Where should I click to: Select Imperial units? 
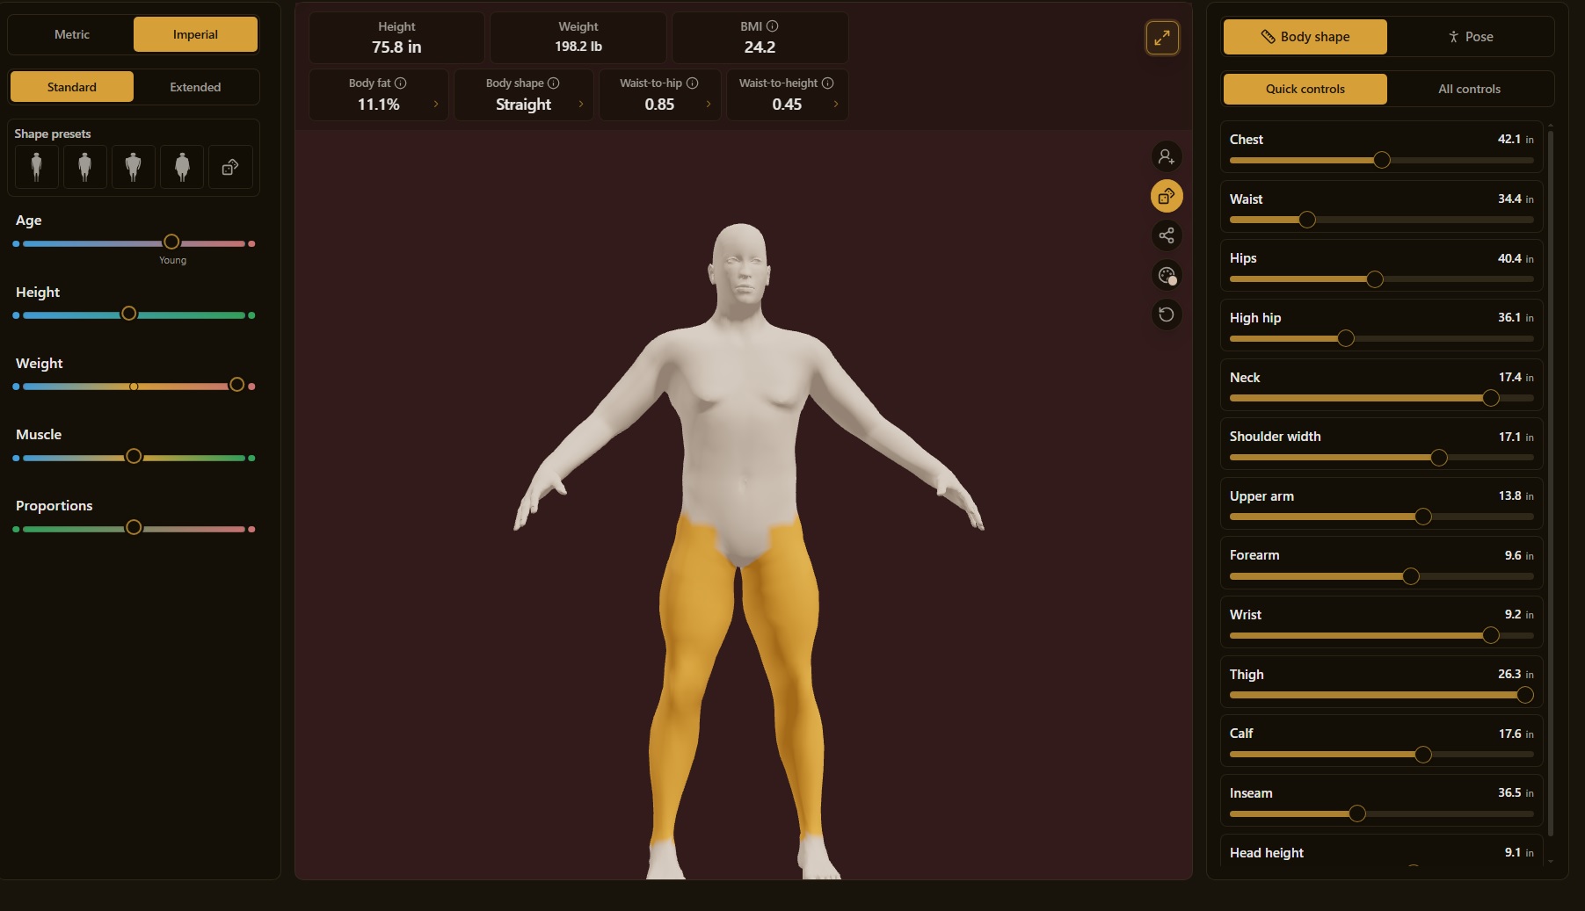(x=195, y=34)
